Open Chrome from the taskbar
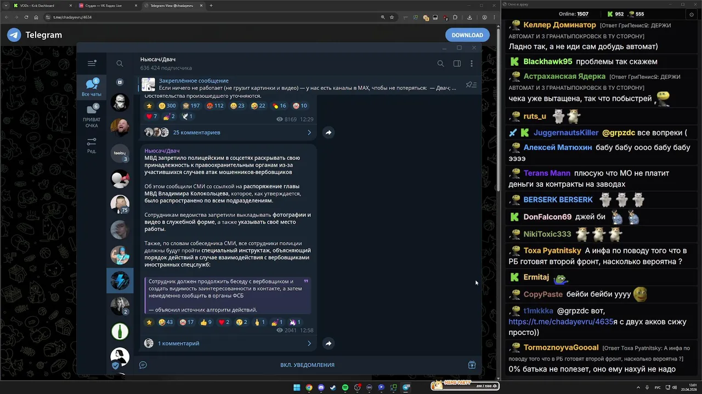702x394 pixels. pos(309,387)
